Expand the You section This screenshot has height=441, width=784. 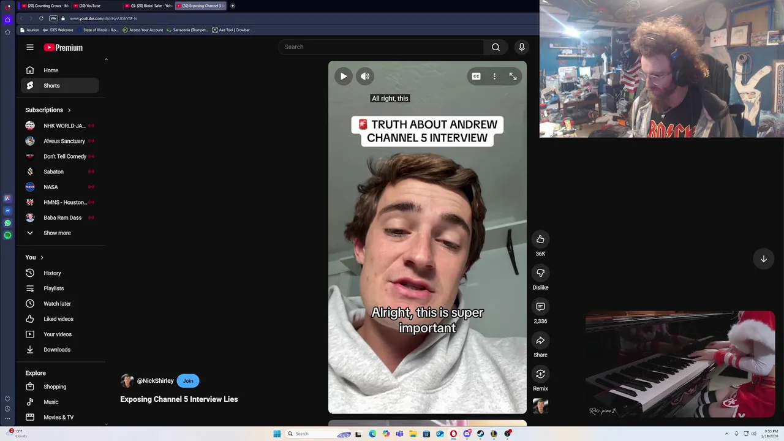point(34,257)
